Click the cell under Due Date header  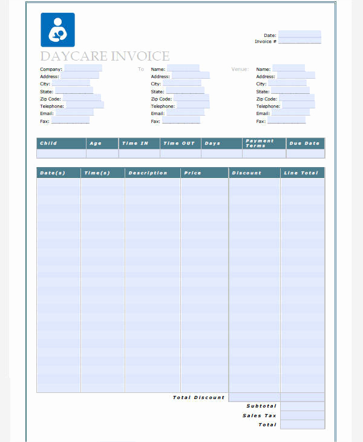[x=306, y=153]
